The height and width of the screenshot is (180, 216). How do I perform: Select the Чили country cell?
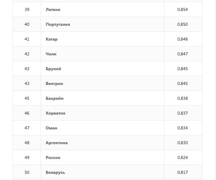coord(51,54)
